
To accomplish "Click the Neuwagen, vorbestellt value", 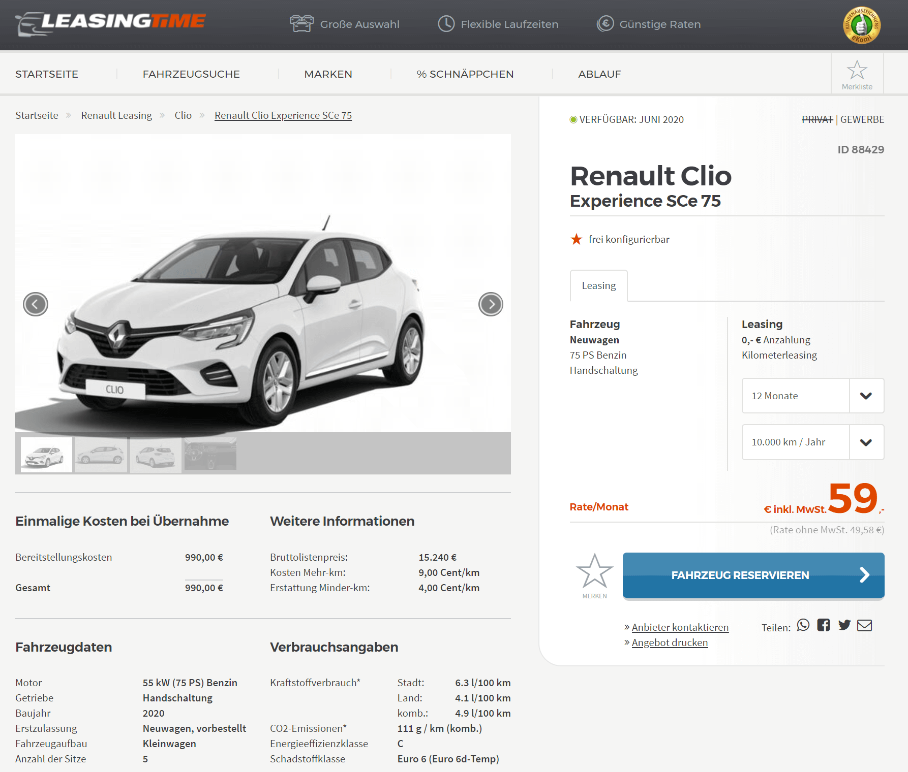I will pyautogui.click(x=194, y=728).
